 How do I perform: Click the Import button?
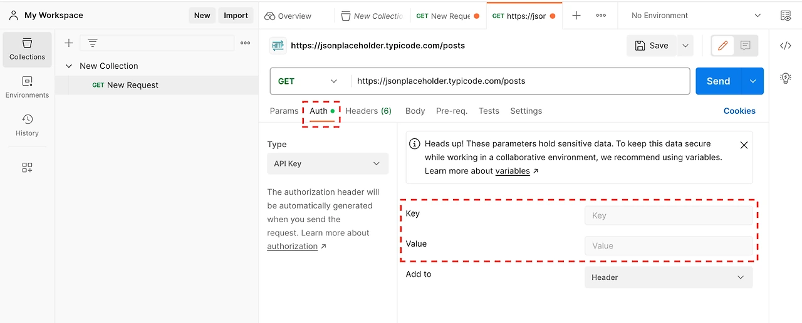tap(236, 16)
